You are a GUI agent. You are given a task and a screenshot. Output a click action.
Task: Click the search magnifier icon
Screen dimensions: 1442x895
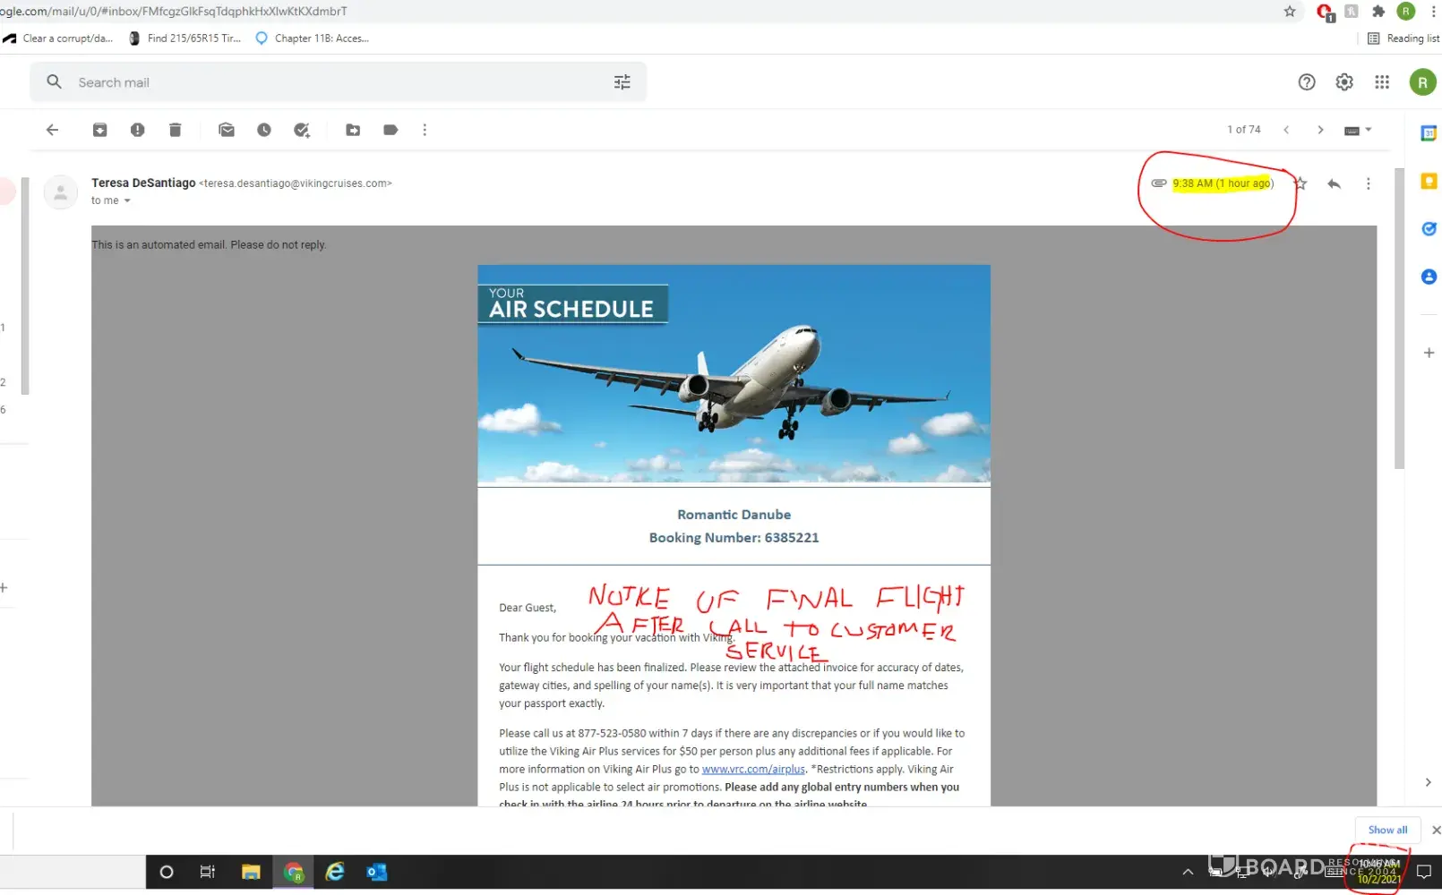pyautogui.click(x=55, y=81)
